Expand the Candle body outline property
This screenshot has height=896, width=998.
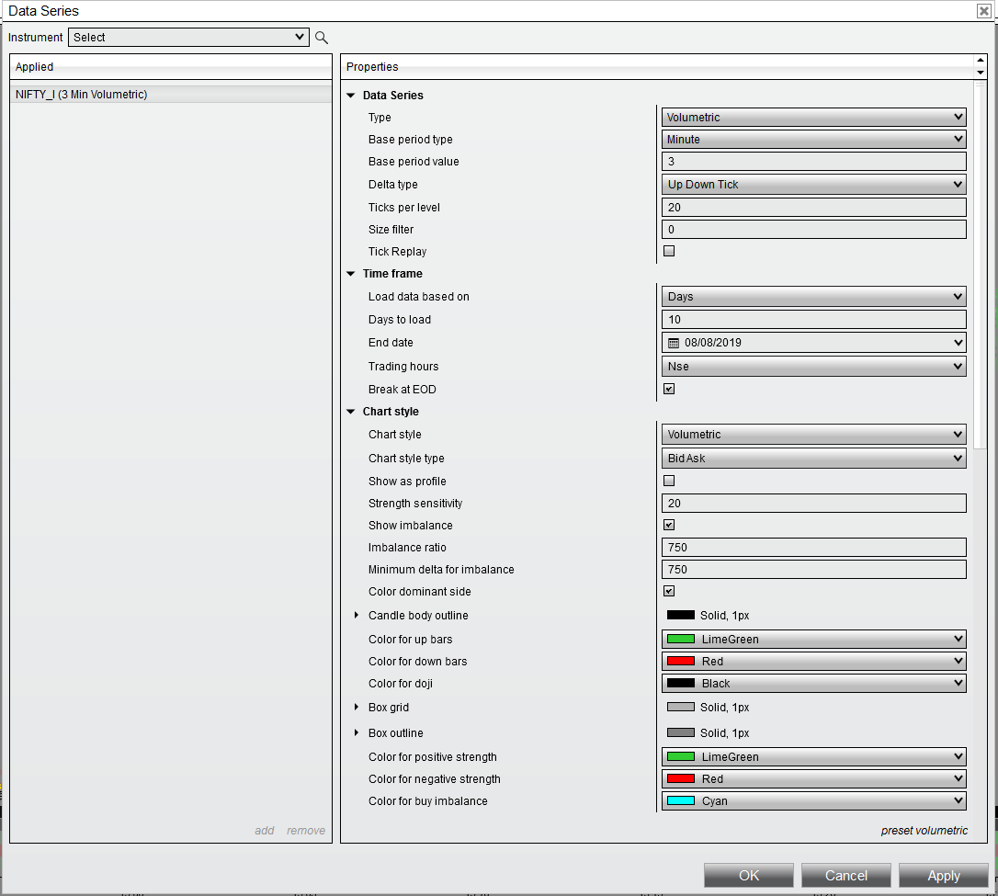coord(357,616)
